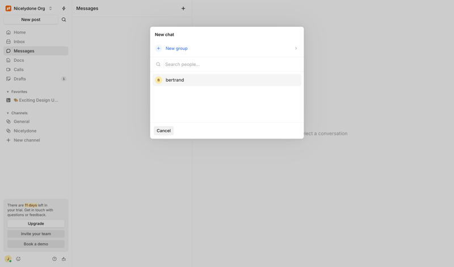The width and height of the screenshot is (454, 267).
Task: Open the General channel
Action: tap(22, 122)
